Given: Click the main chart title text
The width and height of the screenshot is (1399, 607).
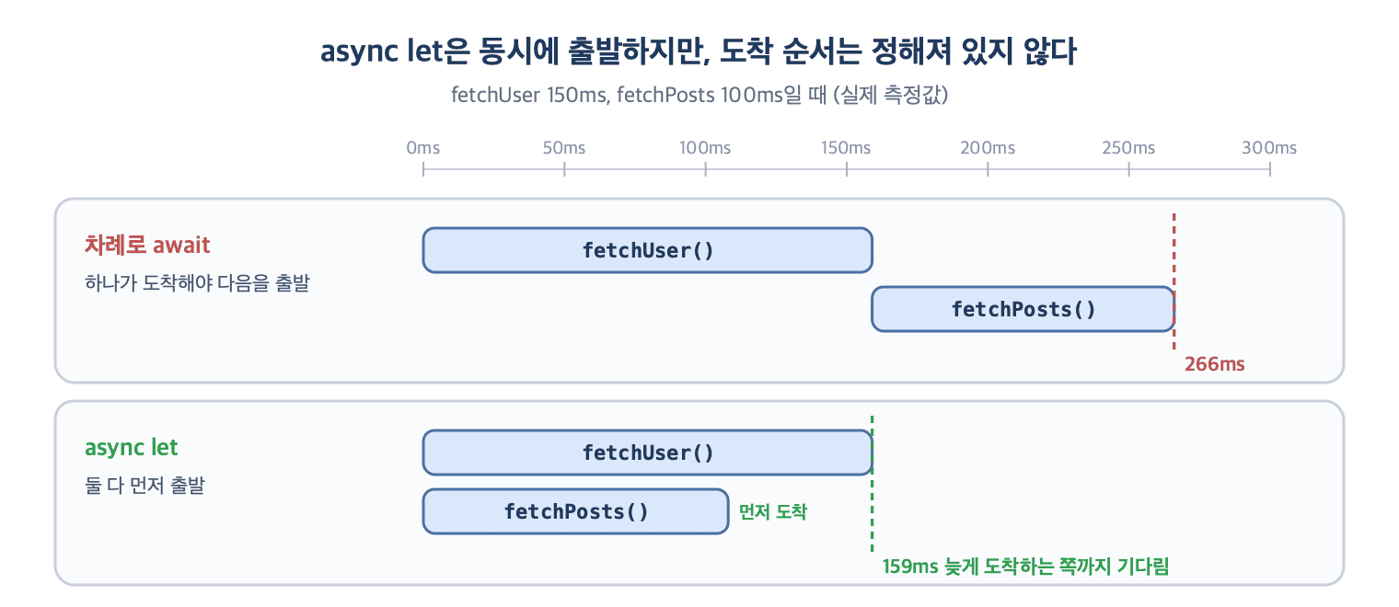Looking at the screenshot, I should (699, 52).
